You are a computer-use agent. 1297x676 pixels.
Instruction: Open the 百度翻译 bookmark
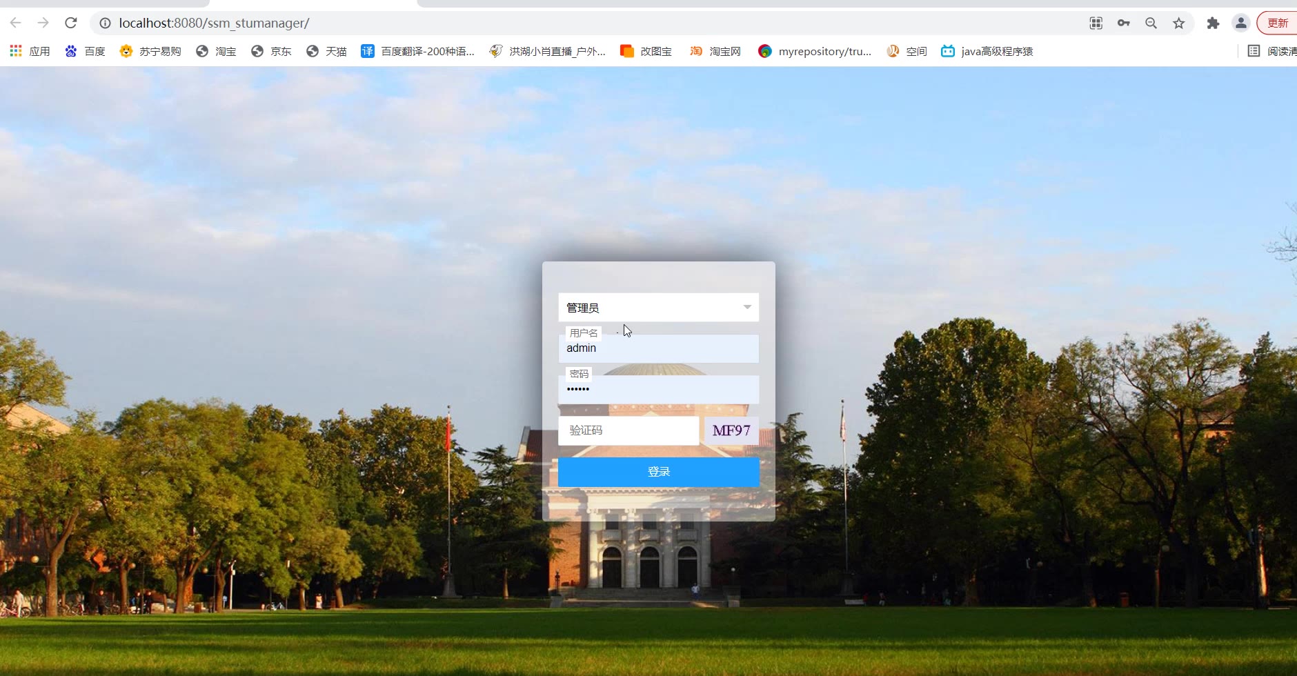[x=417, y=51]
